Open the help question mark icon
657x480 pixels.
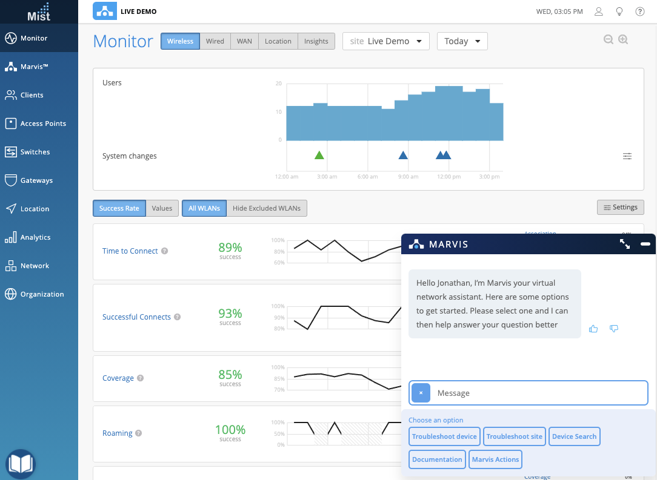[x=639, y=12]
